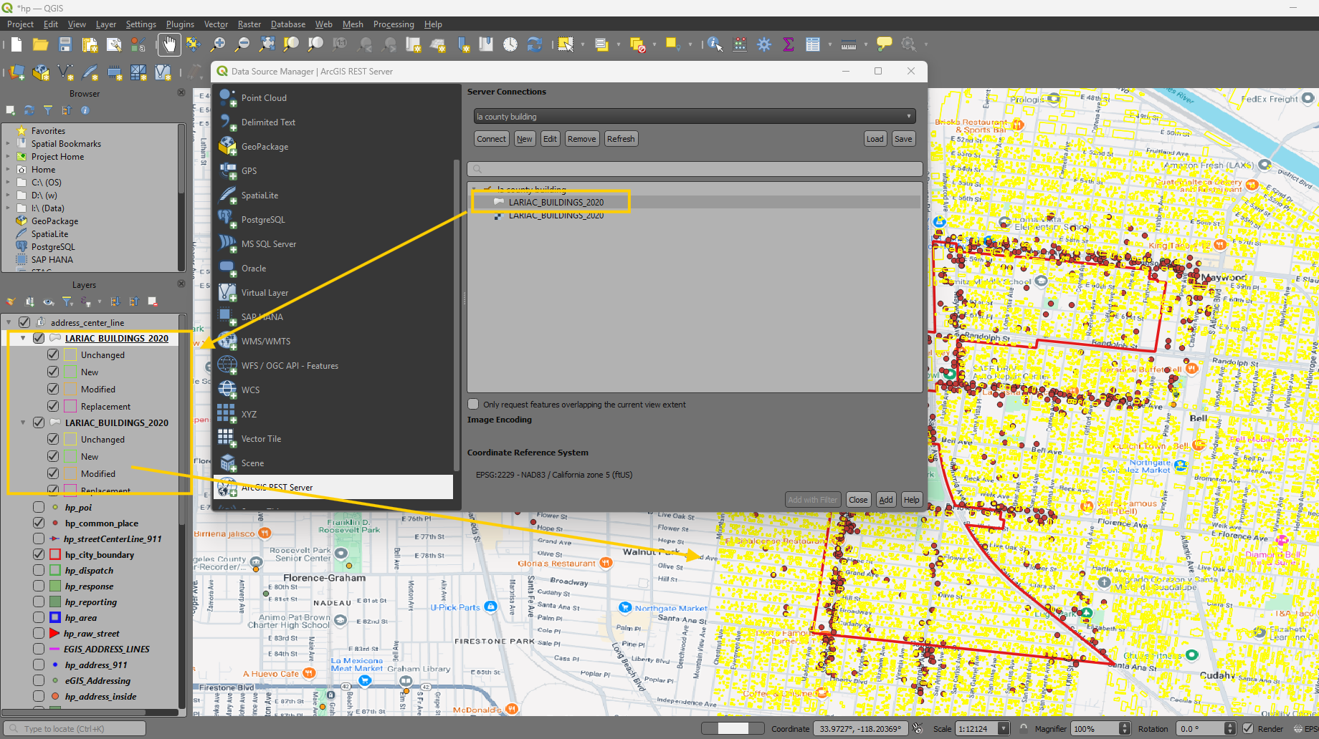Click the Zoom Out magnifier tool
Image resolution: width=1319 pixels, height=739 pixels.
click(x=242, y=44)
